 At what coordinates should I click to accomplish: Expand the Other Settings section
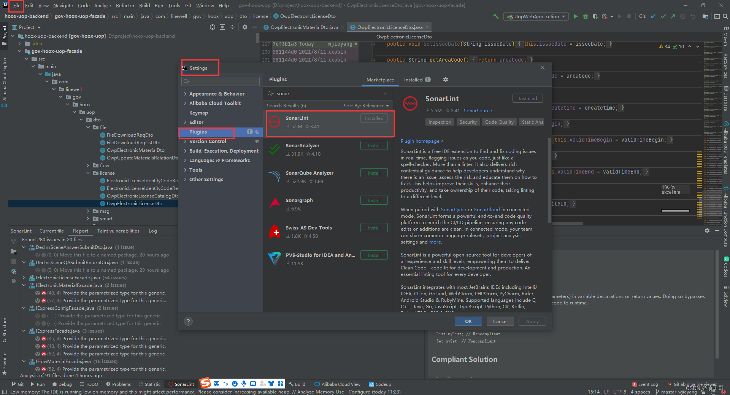click(x=185, y=180)
